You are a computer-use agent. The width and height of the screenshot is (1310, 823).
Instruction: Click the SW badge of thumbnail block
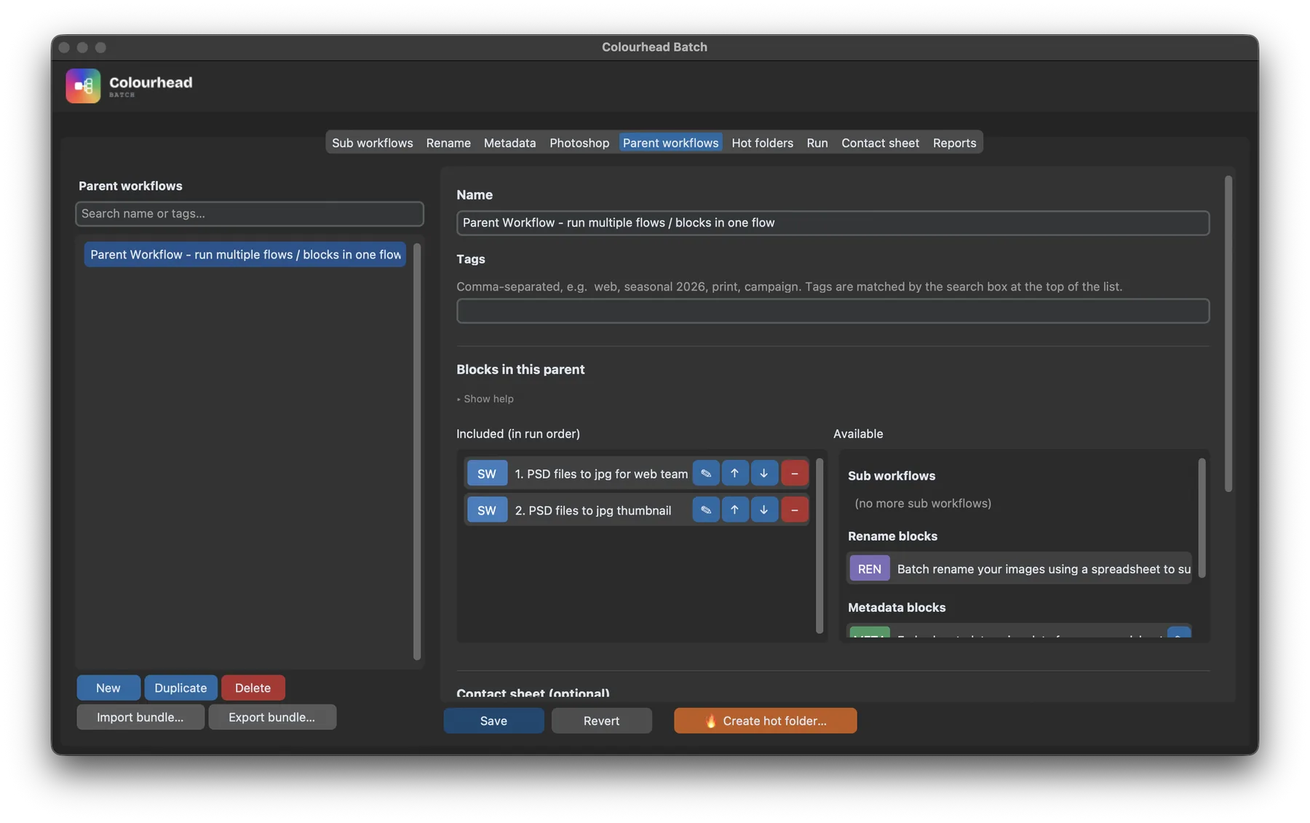click(x=487, y=509)
